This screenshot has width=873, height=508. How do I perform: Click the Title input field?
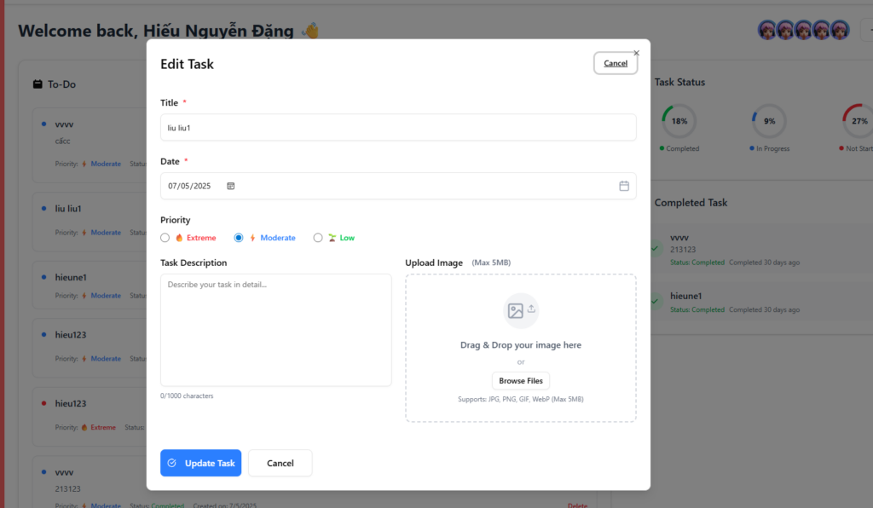(398, 127)
